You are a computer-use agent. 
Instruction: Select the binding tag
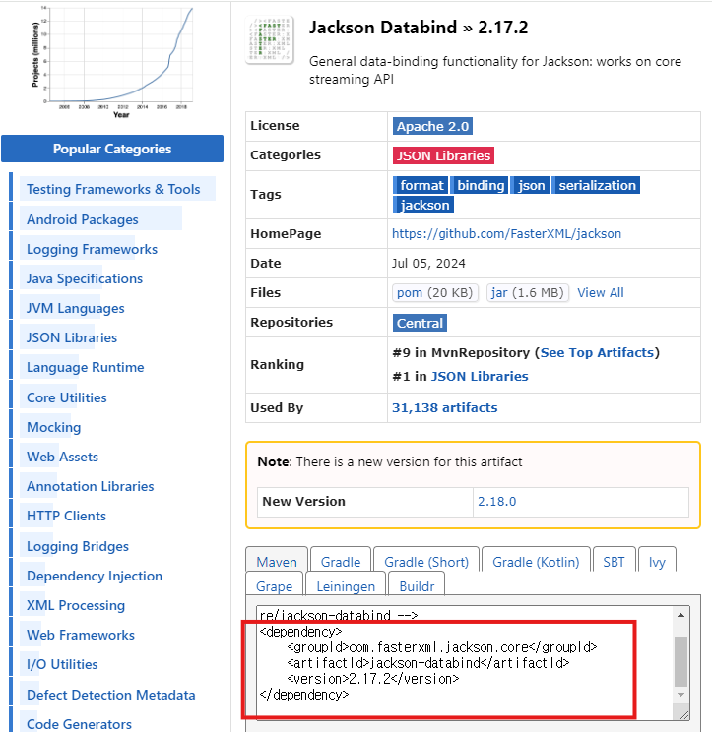[x=480, y=185]
